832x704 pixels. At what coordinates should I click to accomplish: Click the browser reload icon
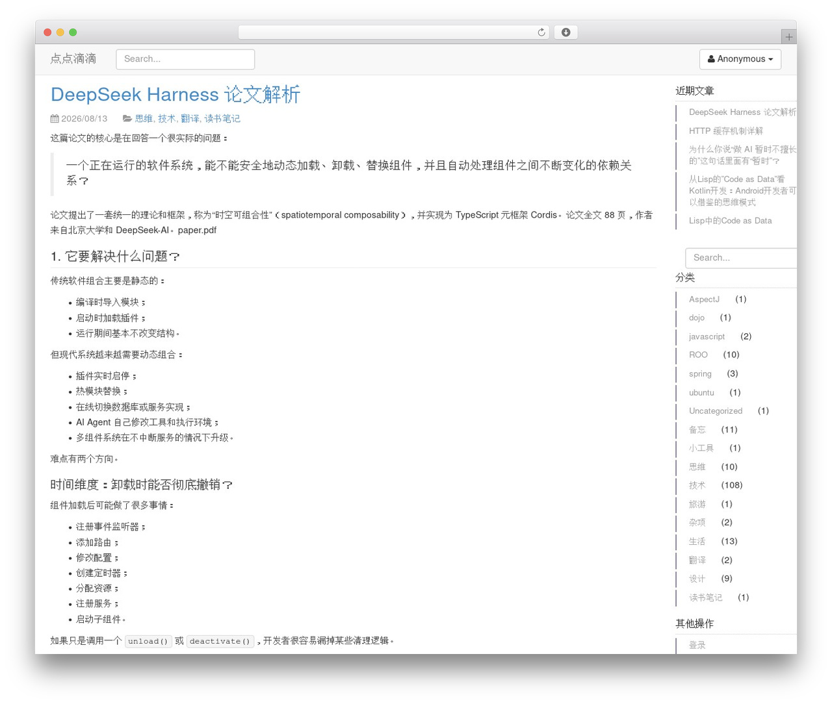pyautogui.click(x=541, y=32)
